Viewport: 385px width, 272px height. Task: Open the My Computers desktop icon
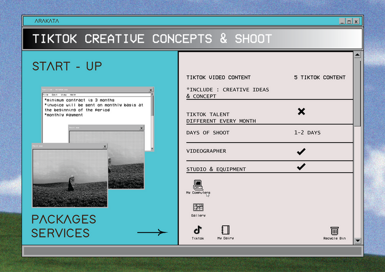click(x=198, y=187)
